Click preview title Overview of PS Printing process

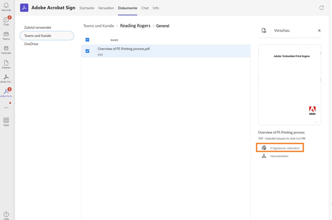tap(281, 133)
